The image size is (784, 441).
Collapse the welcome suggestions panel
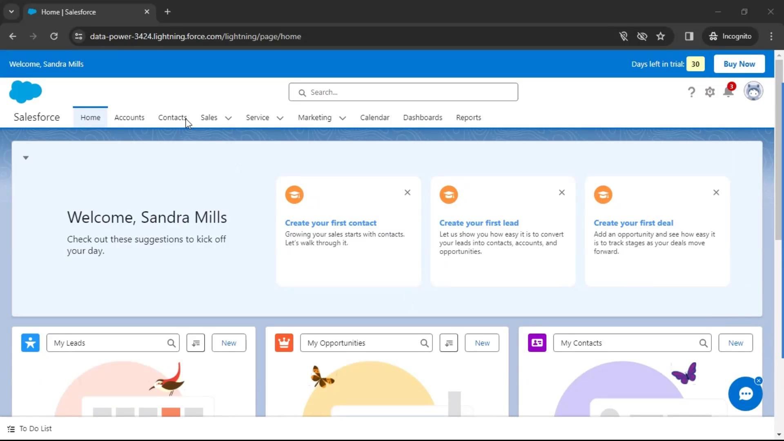pyautogui.click(x=26, y=158)
